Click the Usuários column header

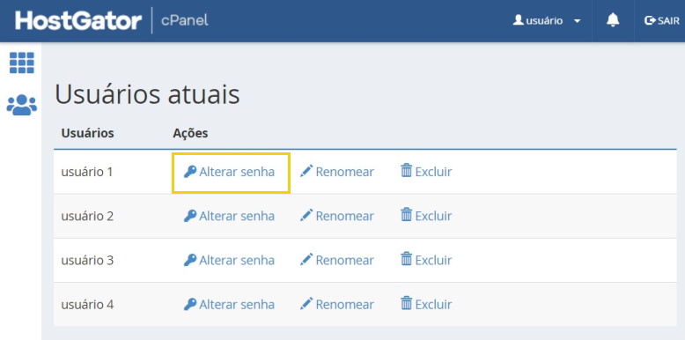(x=87, y=133)
